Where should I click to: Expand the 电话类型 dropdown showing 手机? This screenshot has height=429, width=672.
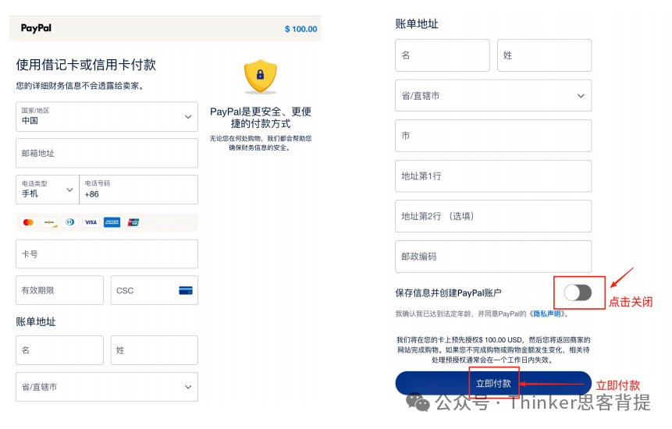[x=47, y=190]
